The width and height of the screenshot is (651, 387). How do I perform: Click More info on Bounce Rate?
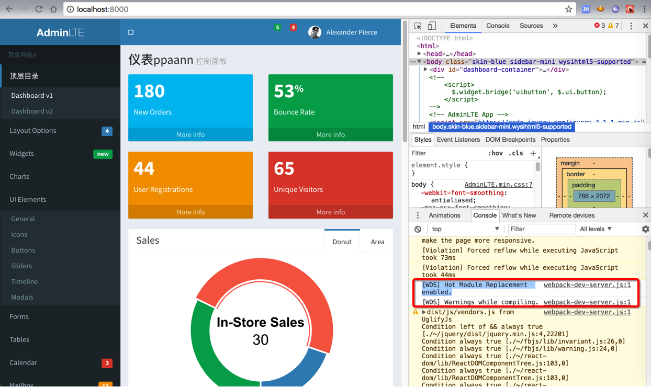coord(331,134)
